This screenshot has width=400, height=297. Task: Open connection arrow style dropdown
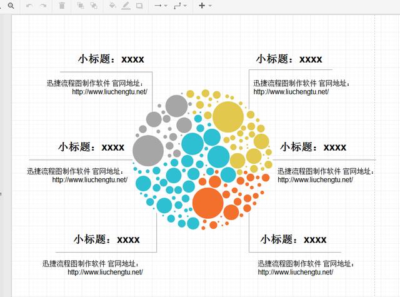coord(166,6)
